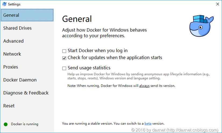Click the underlined 'always' word in note
This screenshot has width=222, height=133.
point(144,86)
